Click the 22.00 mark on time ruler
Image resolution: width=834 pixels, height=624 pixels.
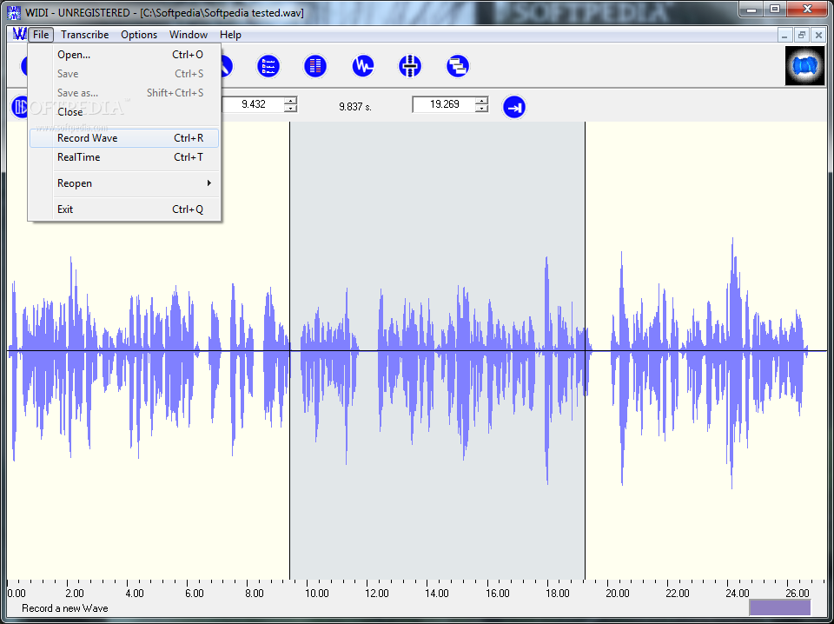678,593
